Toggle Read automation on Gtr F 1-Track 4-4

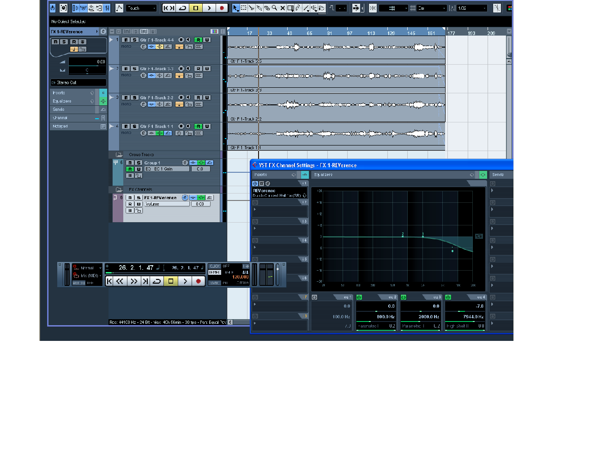tap(198, 40)
